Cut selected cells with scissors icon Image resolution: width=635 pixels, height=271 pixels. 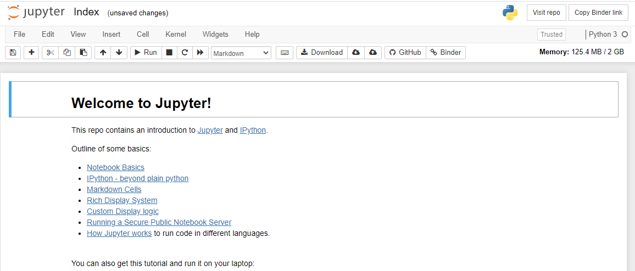[50, 53]
